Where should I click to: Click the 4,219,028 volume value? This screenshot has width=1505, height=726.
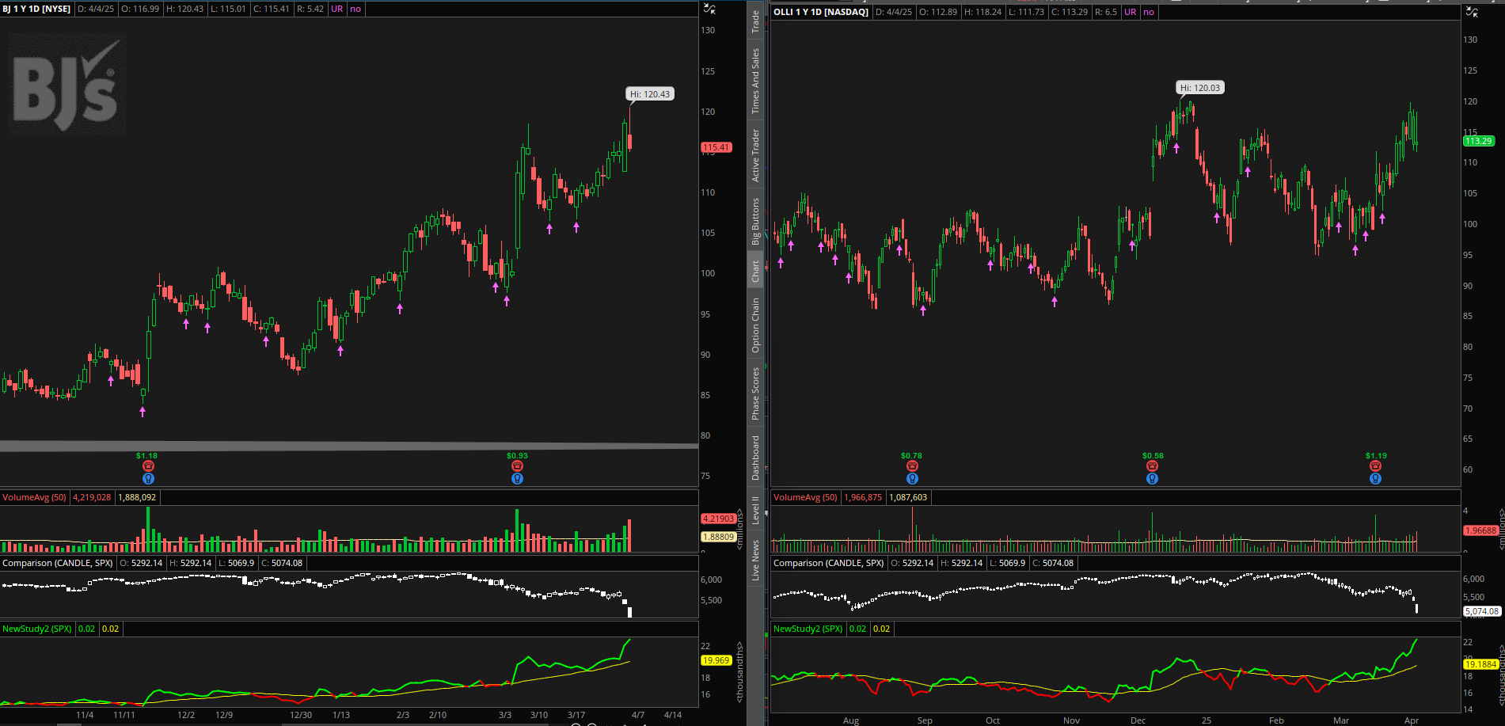pyautogui.click(x=93, y=497)
